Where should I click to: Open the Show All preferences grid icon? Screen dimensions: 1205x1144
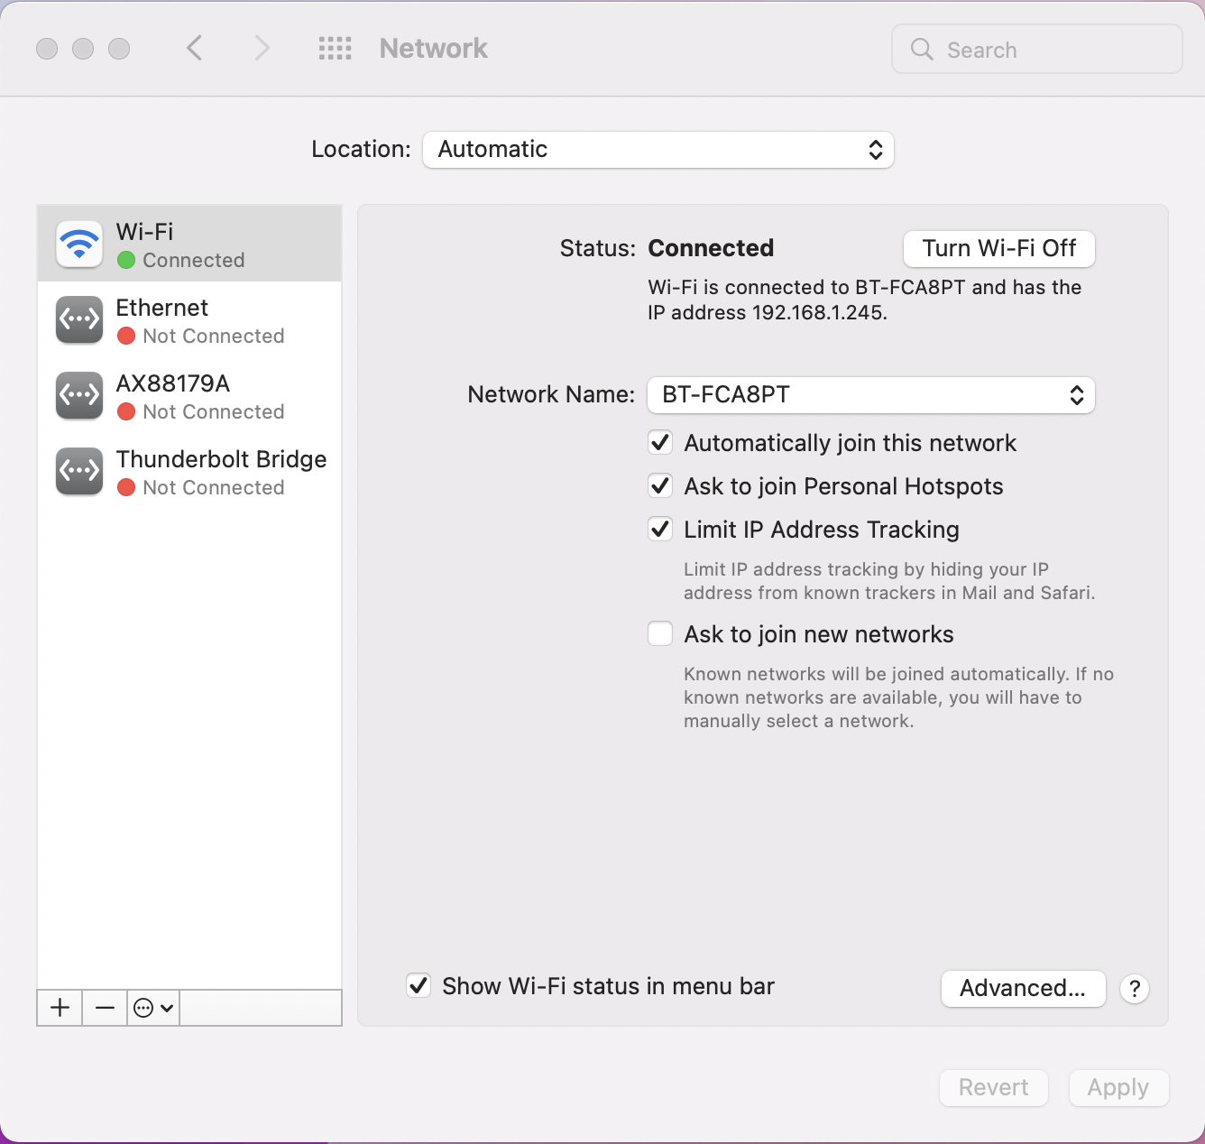(335, 49)
